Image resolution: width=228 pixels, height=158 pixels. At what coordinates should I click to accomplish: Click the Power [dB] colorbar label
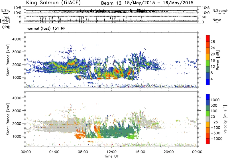point(217,60)
